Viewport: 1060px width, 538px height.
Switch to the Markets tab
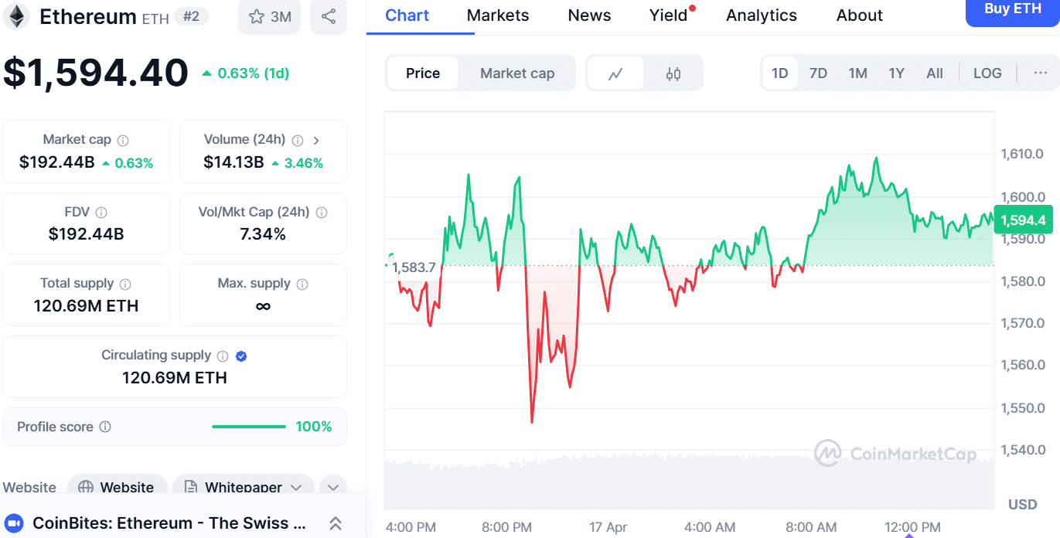pos(497,15)
